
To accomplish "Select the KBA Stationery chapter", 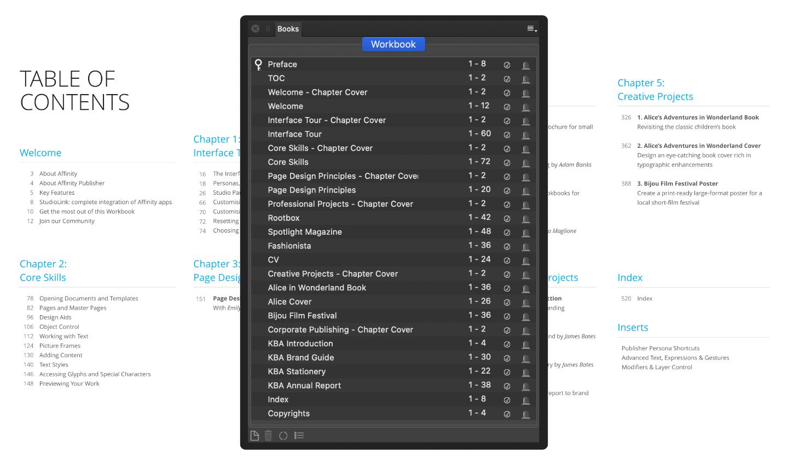I will (x=393, y=371).
